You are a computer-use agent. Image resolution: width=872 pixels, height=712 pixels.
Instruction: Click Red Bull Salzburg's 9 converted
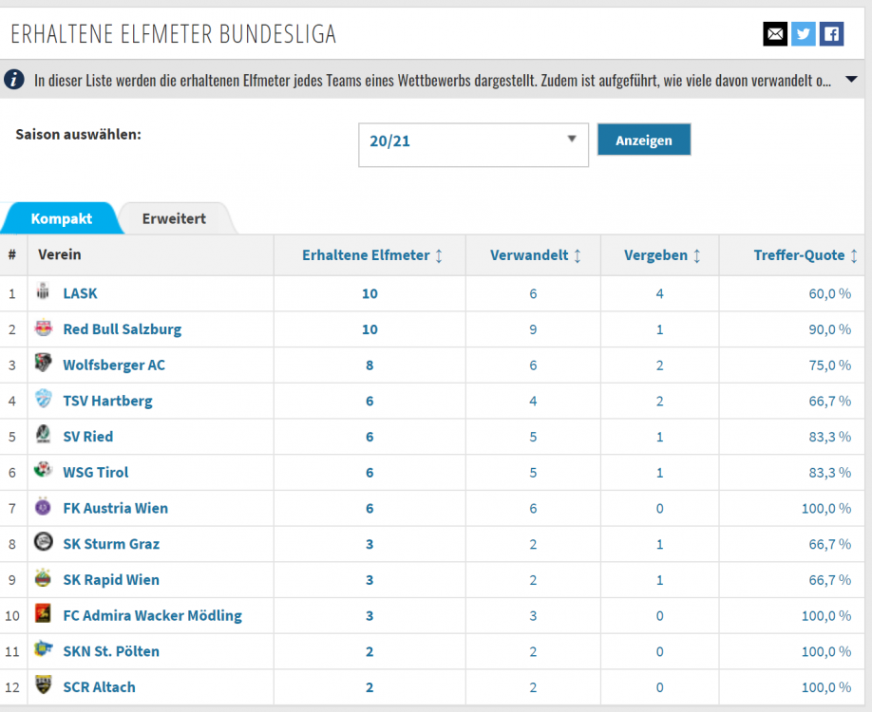tap(533, 329)
